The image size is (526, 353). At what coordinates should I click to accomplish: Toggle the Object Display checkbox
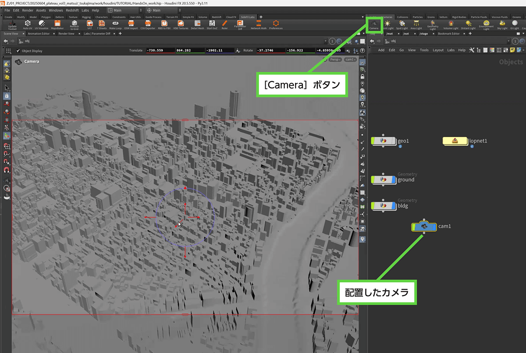tap(18, 51)
